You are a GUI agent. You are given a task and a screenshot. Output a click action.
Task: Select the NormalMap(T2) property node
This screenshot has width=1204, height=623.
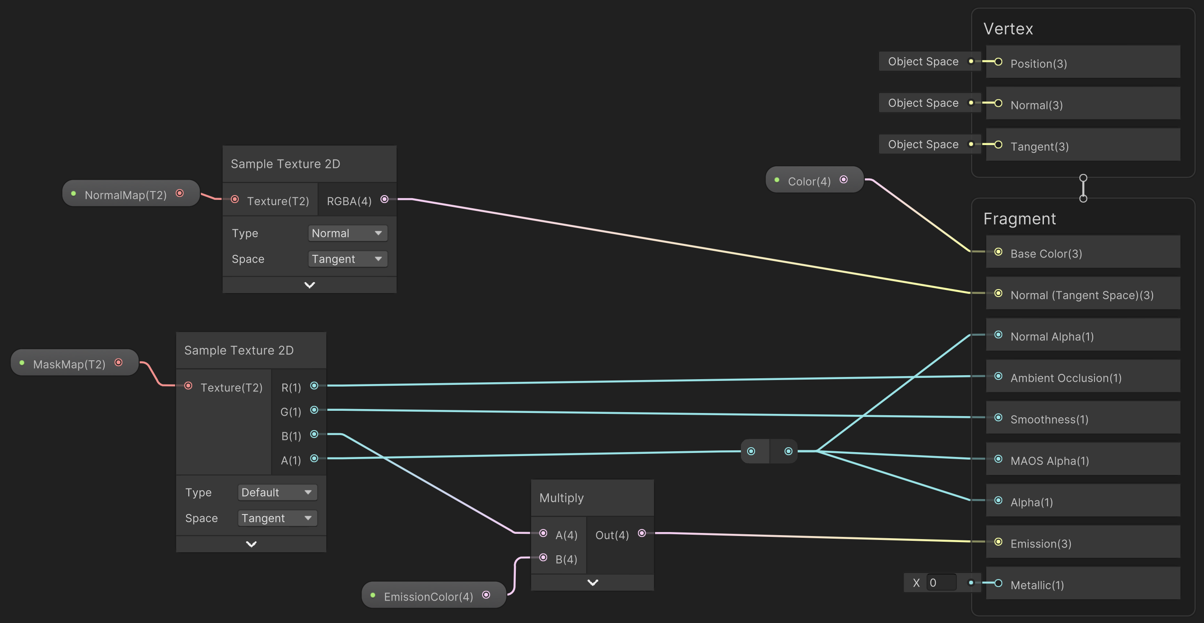coord(125,195)
